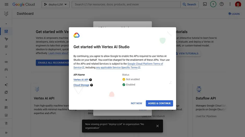The image size is (245, 137).
Task: Click ENABLE ALL RECOMMENDED APIS button
Action: point(52,63)
